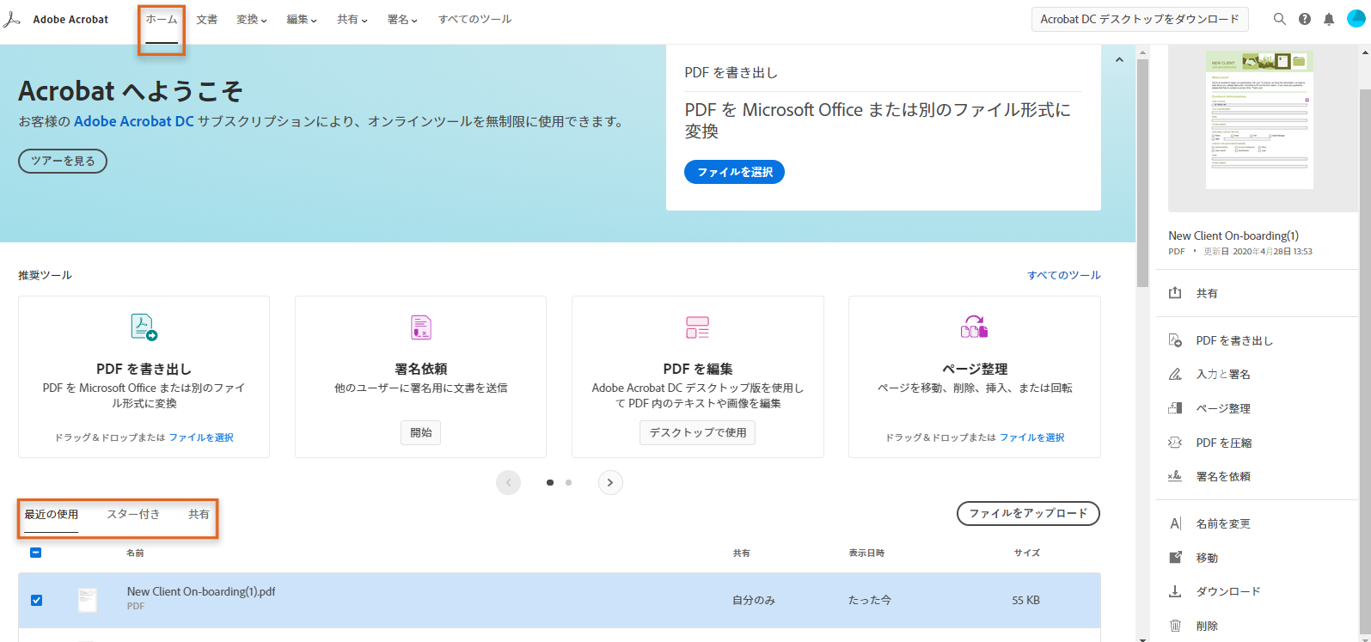1371x642 pixels.
Task: Click the デスクトップで使用 button
Action: point(698,432)
